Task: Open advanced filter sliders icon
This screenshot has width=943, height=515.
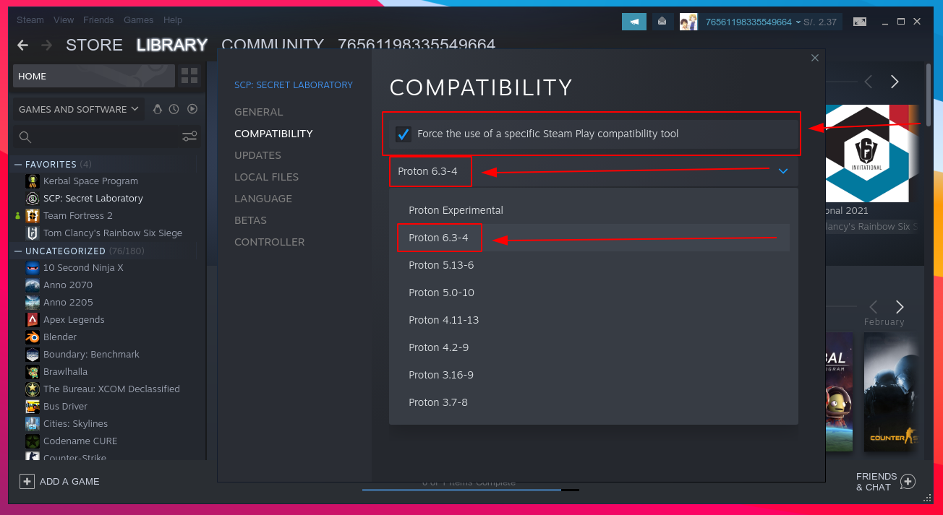Action: click(x=189, y=137)
